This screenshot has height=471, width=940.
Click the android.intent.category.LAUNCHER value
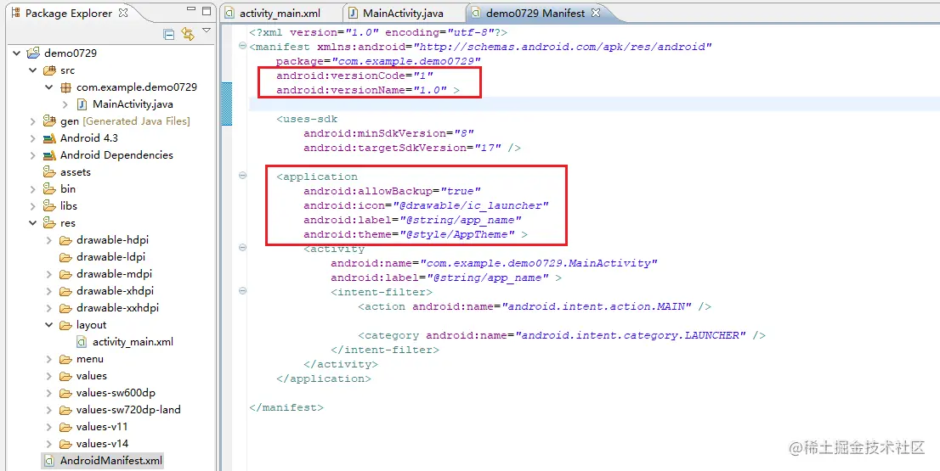pos(634,335)
